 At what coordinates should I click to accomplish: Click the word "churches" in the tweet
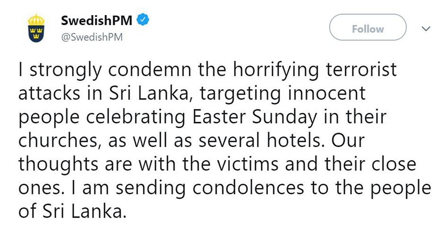pos(57,141)
